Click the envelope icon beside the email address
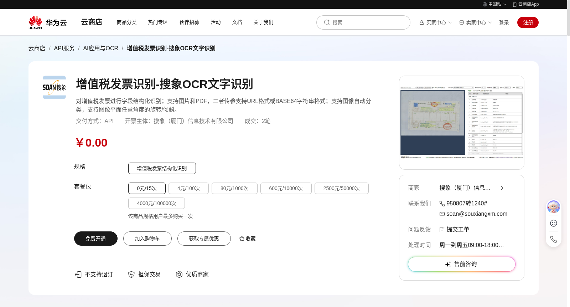This screenshot has height=307, width=570. (x=442, y=214)
